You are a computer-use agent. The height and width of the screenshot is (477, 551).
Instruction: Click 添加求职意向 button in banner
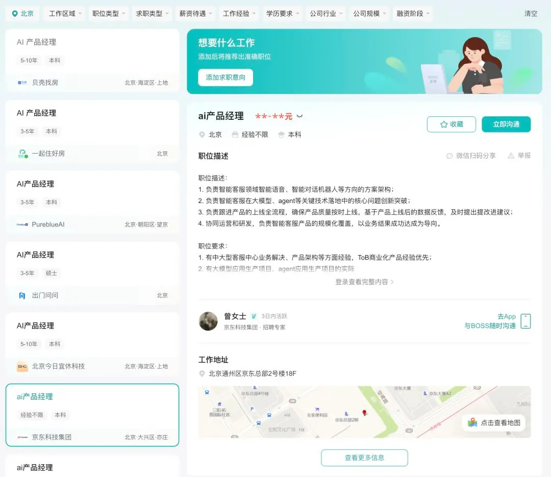point(226,78)
